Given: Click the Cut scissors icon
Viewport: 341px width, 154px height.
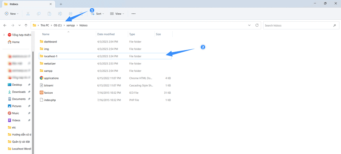Looking at the screenshot, I should [x=28, y=14].
